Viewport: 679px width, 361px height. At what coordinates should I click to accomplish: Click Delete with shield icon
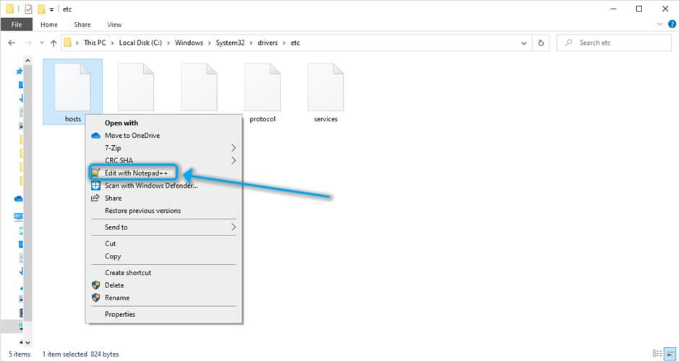pyautogui.click(x=114, y=285)
